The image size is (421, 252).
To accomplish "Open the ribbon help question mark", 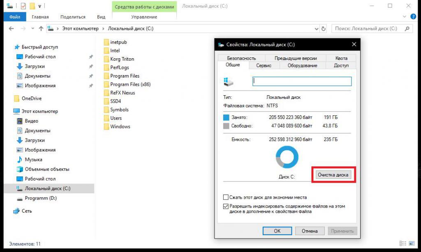I will (x=413, y=17).
